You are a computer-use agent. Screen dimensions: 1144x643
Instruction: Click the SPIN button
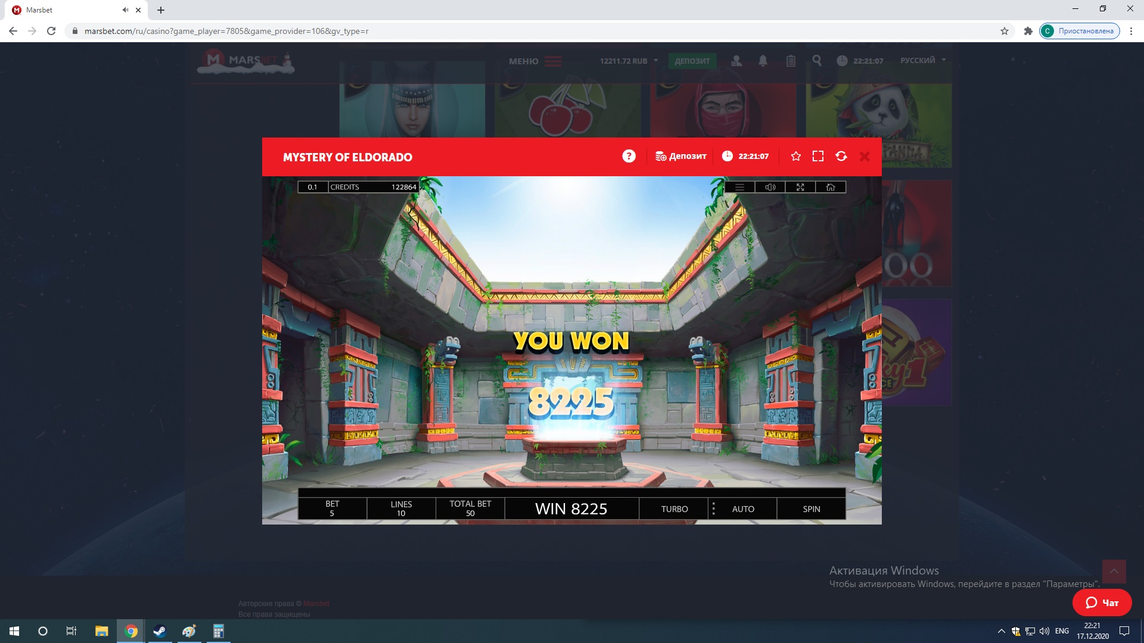click(812, 509)
